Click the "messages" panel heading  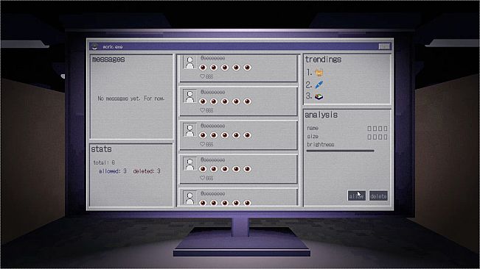click(x=108, y=60)
